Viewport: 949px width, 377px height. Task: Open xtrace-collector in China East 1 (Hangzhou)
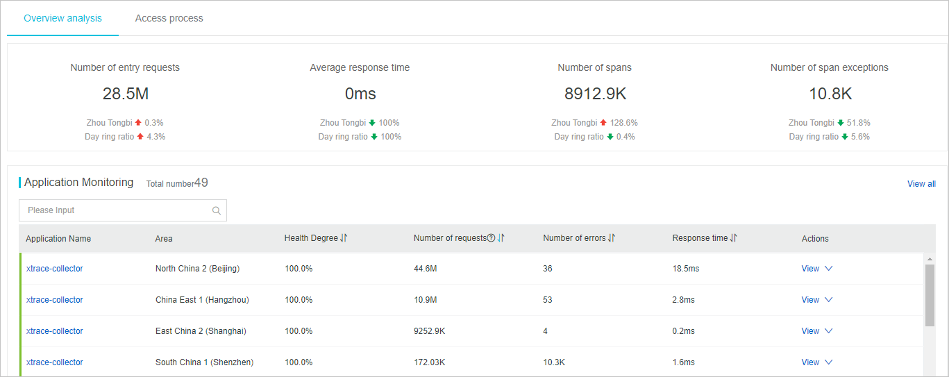(54, 300)
